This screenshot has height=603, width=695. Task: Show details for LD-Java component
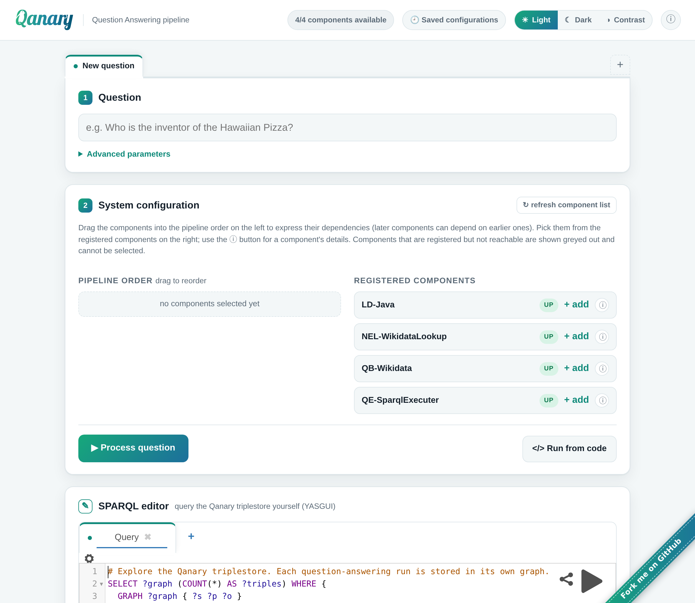click(x=603, y=305)
